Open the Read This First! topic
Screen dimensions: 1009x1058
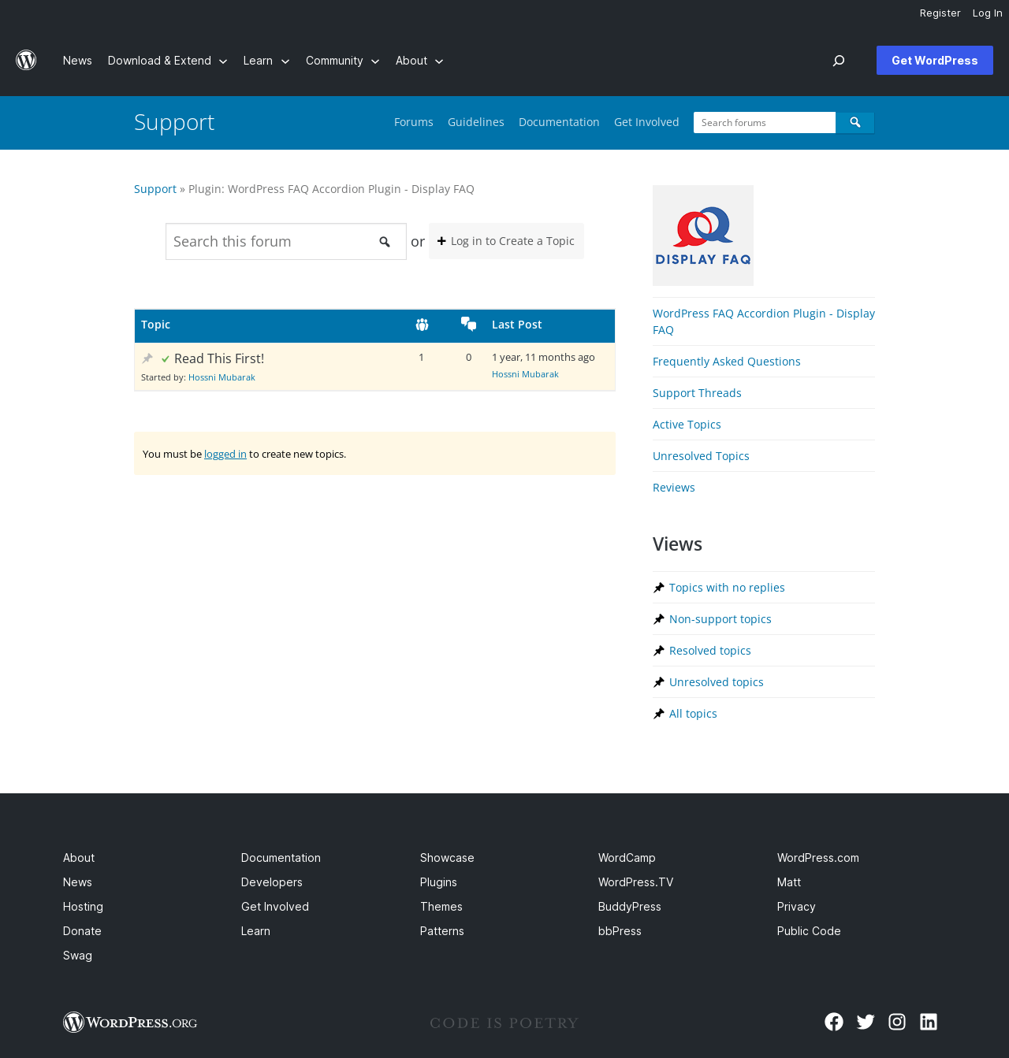pos(219,358)
